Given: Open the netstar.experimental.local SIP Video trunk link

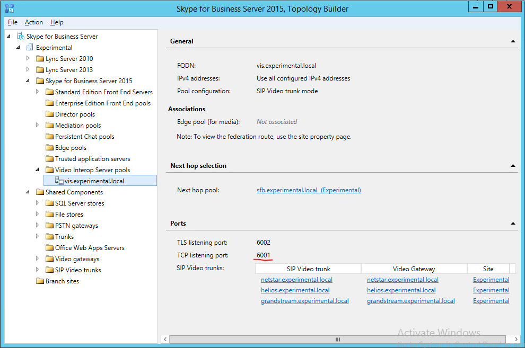Looking at the screenshot, I should (296, 280).
